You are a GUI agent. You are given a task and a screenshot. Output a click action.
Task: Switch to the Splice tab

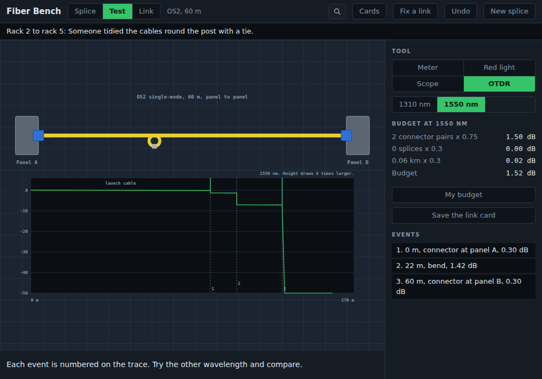[x=86, y=11]
